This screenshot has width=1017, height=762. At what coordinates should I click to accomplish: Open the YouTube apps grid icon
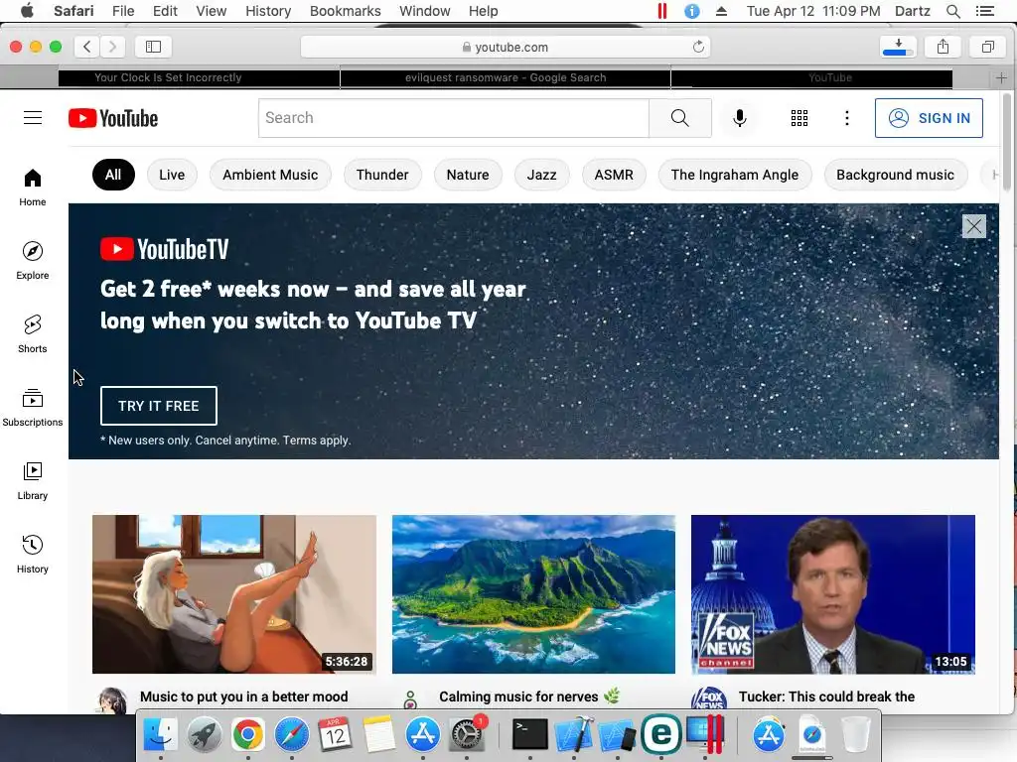[x=799, y=118]
